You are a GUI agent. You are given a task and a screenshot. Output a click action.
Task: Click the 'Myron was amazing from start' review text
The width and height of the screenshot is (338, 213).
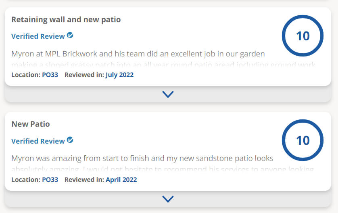tap(142, 158)
